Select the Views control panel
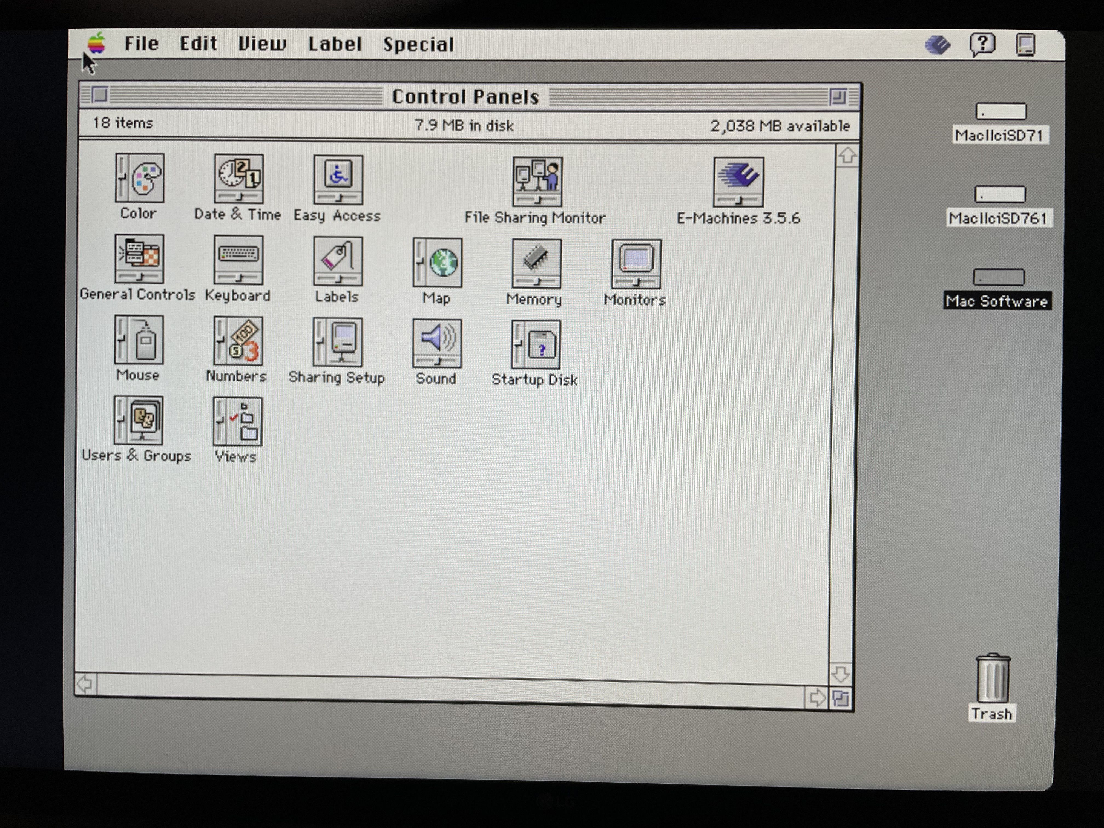The image size is (1104, 828). click(237, 421)
